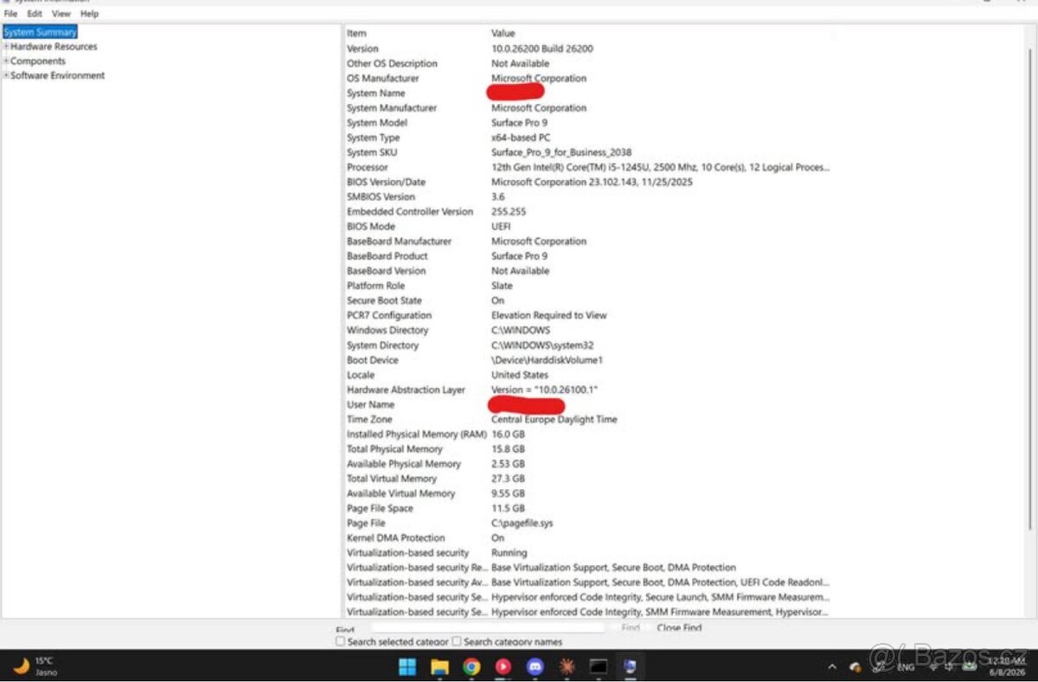Select the Locale row

(588, 375)
